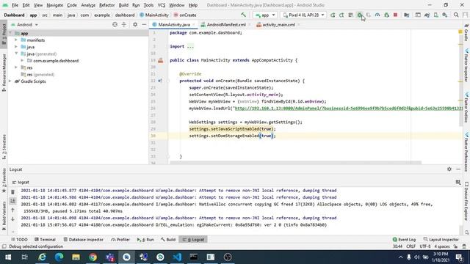This screenshot has height=264, width=470.
Task: Collapse the app module in the tree
Action: click(x=10, y=33)
